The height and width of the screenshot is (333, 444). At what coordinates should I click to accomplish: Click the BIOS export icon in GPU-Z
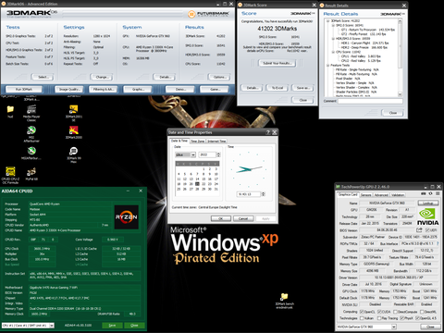coord(419,230)
